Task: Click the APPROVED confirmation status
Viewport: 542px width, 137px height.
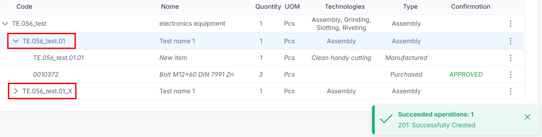Action: point(466,75)
